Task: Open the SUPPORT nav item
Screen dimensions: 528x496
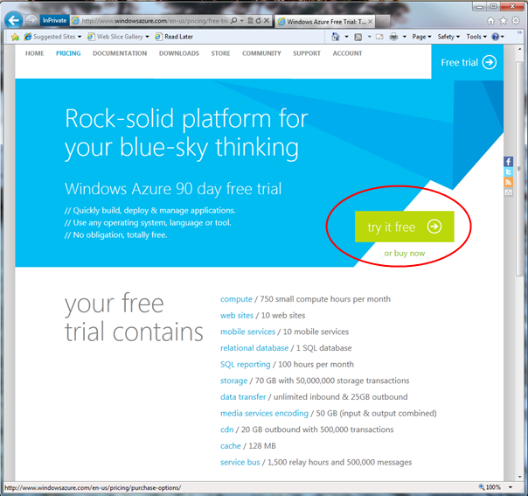Action: (x=307, y=53)
